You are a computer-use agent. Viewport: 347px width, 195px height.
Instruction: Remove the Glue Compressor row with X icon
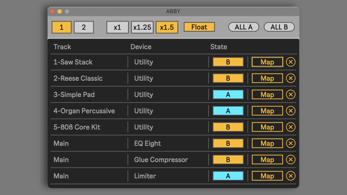coord(291,160)
